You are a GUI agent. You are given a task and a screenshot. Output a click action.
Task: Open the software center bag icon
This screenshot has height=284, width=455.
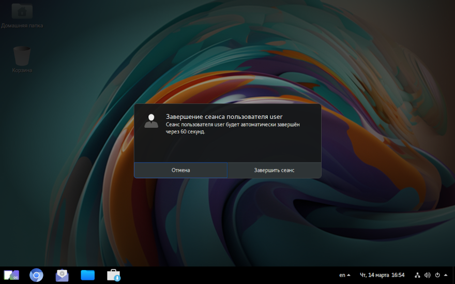click(x=114, y=275)
